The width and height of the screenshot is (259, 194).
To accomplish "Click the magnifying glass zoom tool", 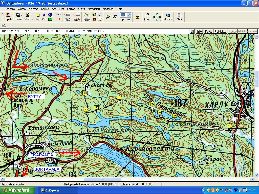I will [108, 17].
